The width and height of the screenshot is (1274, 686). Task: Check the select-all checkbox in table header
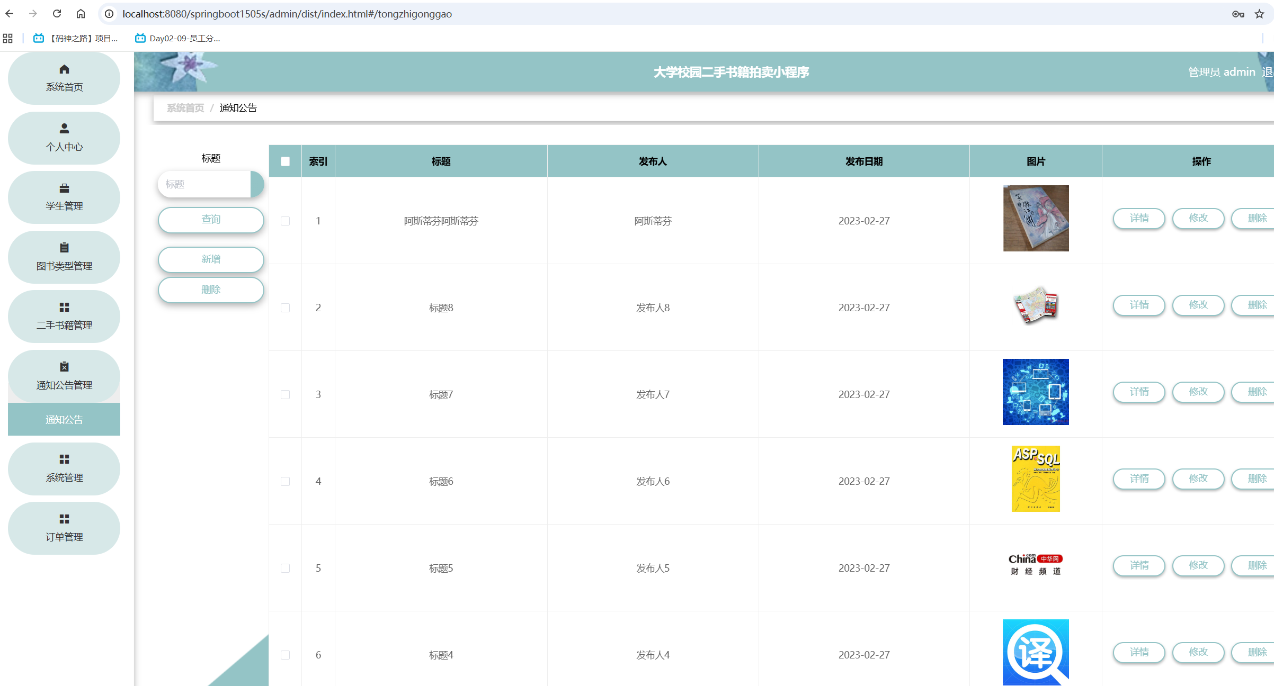pyautogui.click(x=285, y=161)
